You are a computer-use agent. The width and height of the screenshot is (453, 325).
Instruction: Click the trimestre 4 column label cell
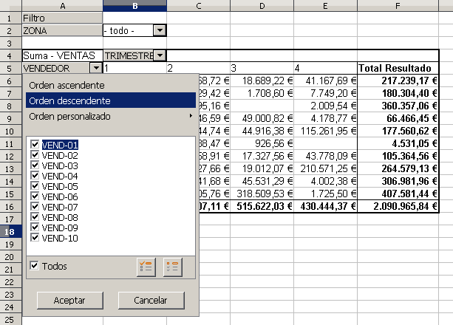[326, 68]
